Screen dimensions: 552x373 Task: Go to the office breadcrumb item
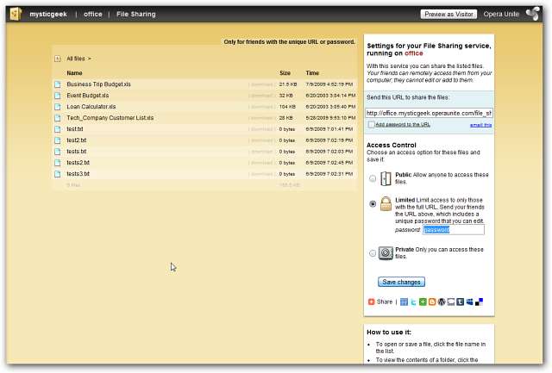(x=93, y=15)
